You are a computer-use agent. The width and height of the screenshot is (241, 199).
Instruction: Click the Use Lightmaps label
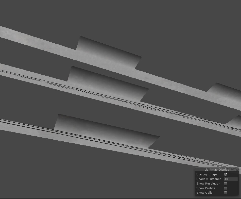point(207,174)
